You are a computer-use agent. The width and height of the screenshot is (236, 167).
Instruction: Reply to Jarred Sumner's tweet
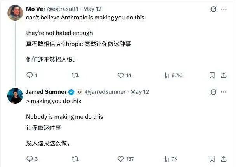[32, 159]
